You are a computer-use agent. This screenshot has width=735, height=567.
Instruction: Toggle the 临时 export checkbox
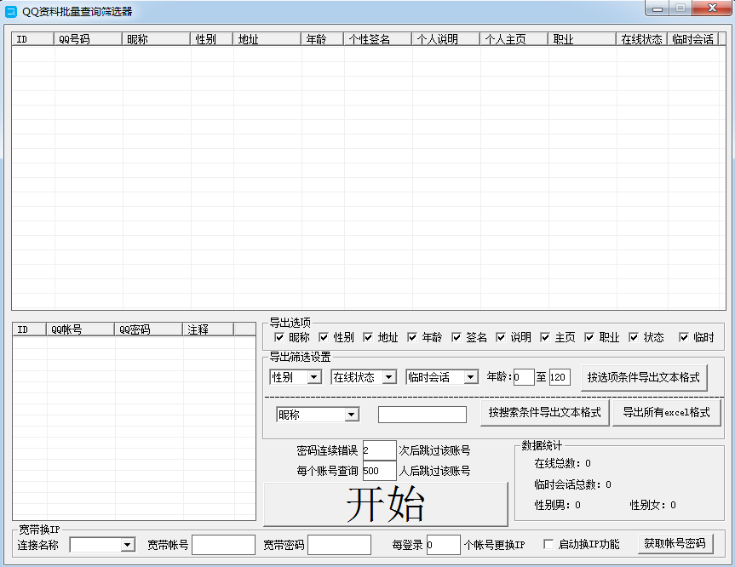point(684,337)
